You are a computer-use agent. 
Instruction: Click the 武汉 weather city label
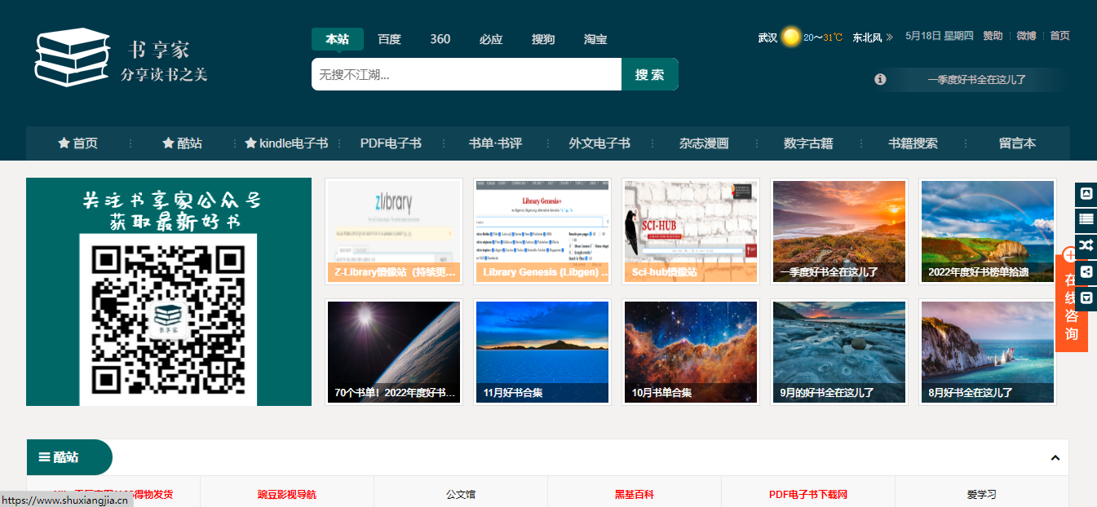coord(767,37)
